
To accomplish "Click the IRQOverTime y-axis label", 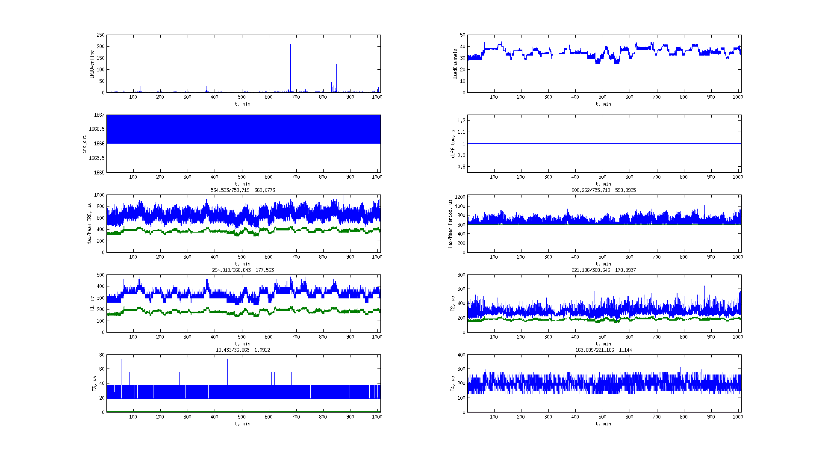I will coord(91,64).
